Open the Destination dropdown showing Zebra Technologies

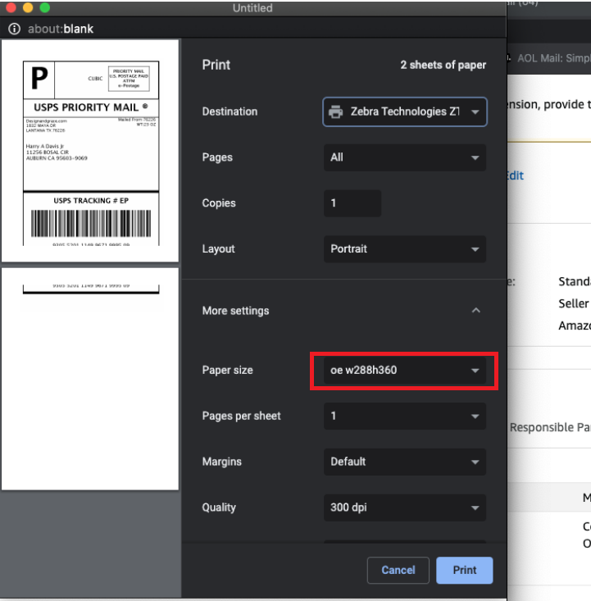(x=405, y=112)
